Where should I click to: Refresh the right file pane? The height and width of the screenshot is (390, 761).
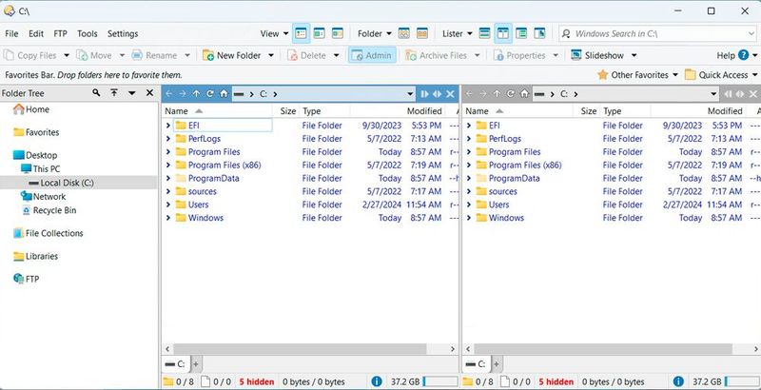(510, 94)
